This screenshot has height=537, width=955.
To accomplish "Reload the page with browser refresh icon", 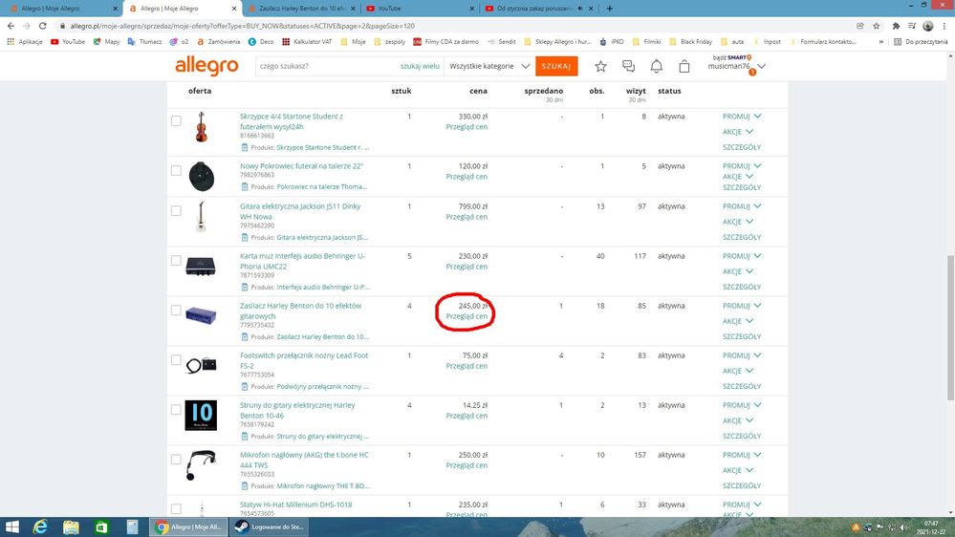I will pyautogui.click(x=43, y=26).
